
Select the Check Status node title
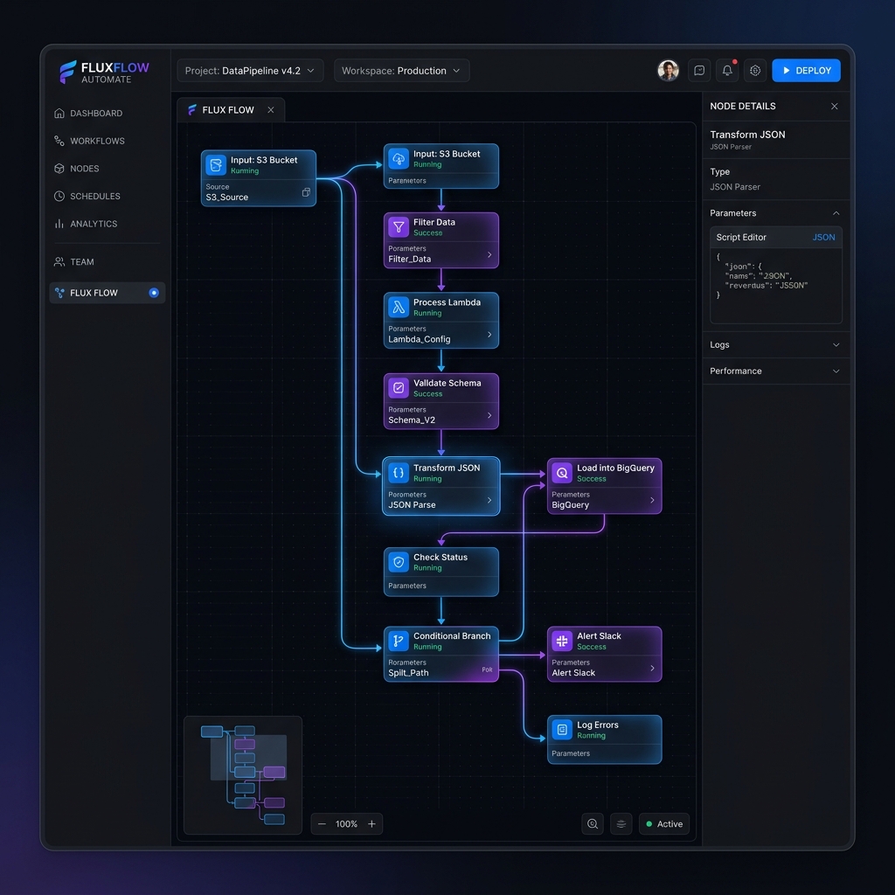coord(441,557)
